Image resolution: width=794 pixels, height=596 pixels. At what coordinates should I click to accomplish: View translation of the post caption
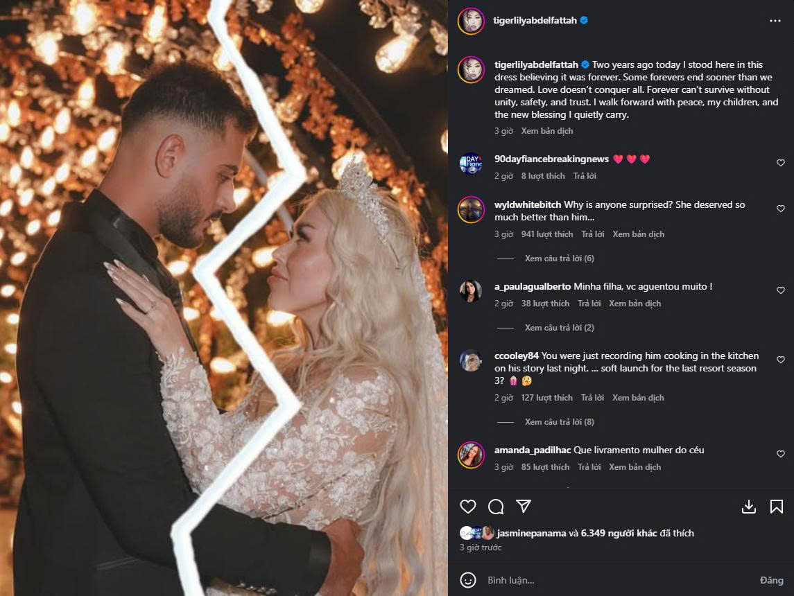[x=547, y=131]
